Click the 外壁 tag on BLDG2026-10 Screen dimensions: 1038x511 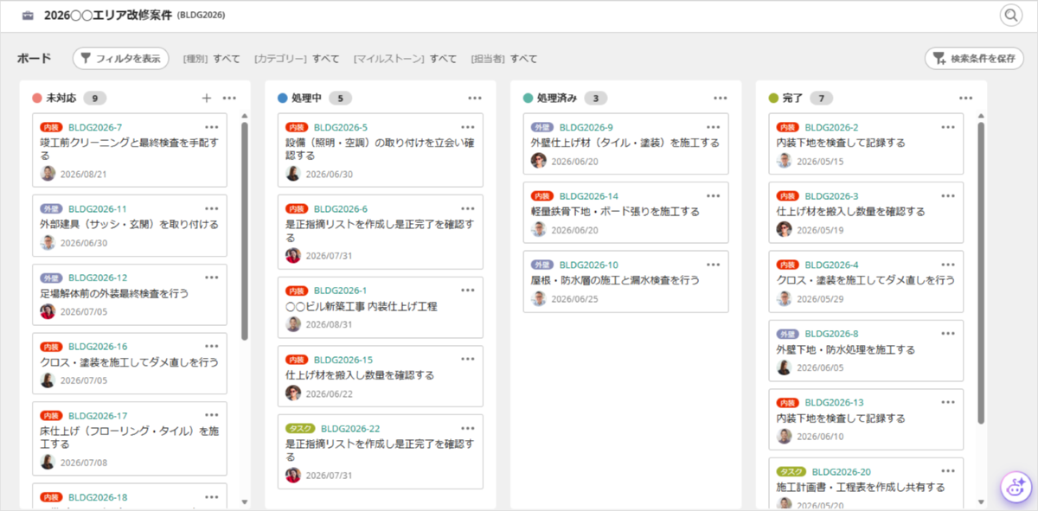[x=542, y=265]
